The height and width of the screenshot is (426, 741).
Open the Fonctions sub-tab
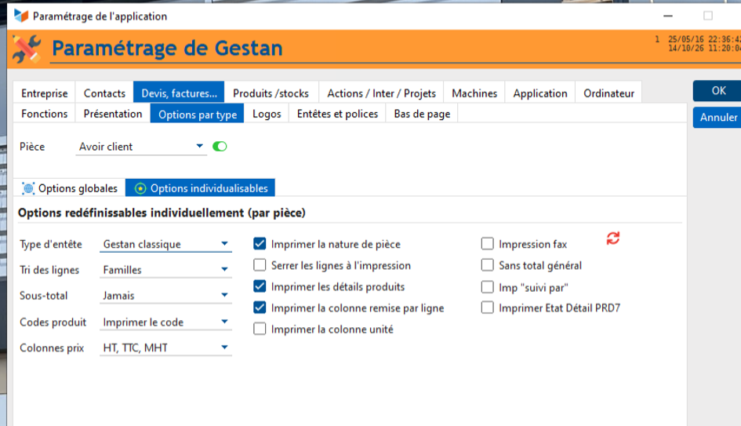pyautogui.click(x=45, y=114)
